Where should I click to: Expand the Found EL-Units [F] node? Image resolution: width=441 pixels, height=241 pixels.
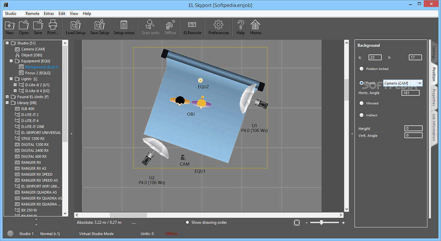7,97
